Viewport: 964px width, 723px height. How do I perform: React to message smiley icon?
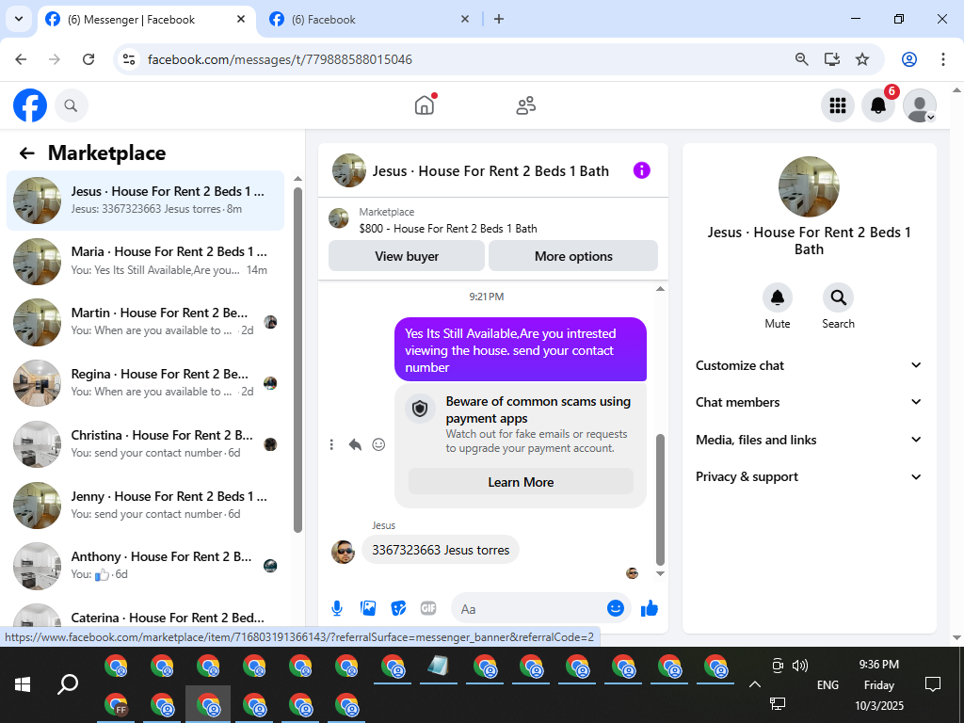point(378,444)
